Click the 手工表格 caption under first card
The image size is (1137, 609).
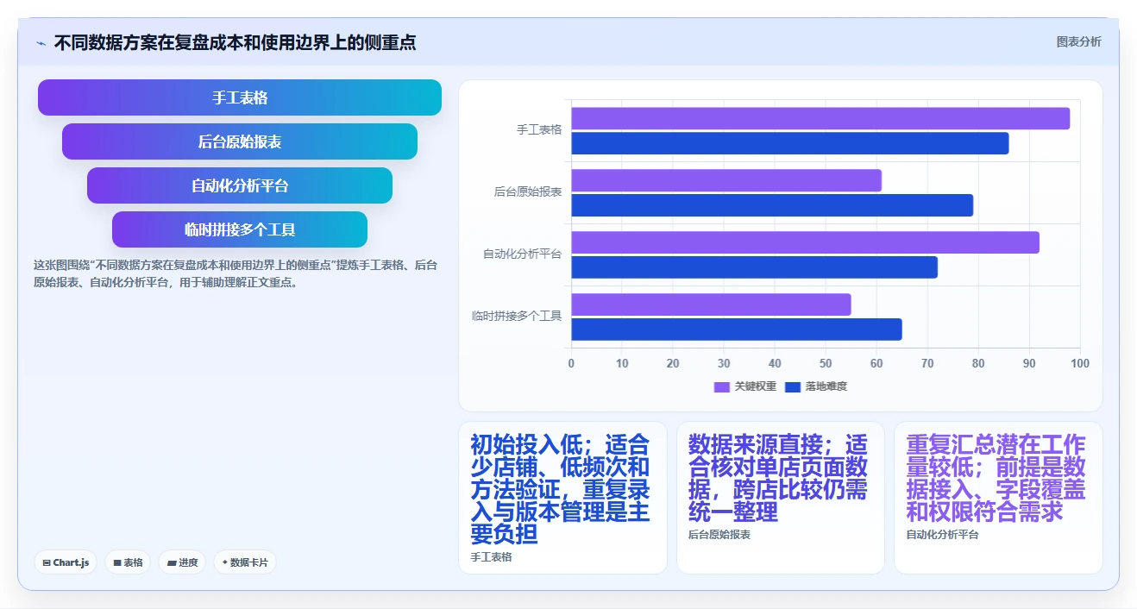pyautogui.click(x=491, y=557)
